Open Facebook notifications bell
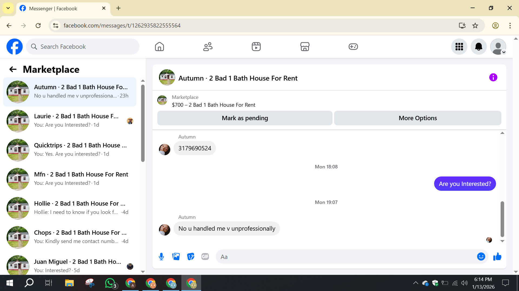 pyautogui.click(x=478, y=47)
